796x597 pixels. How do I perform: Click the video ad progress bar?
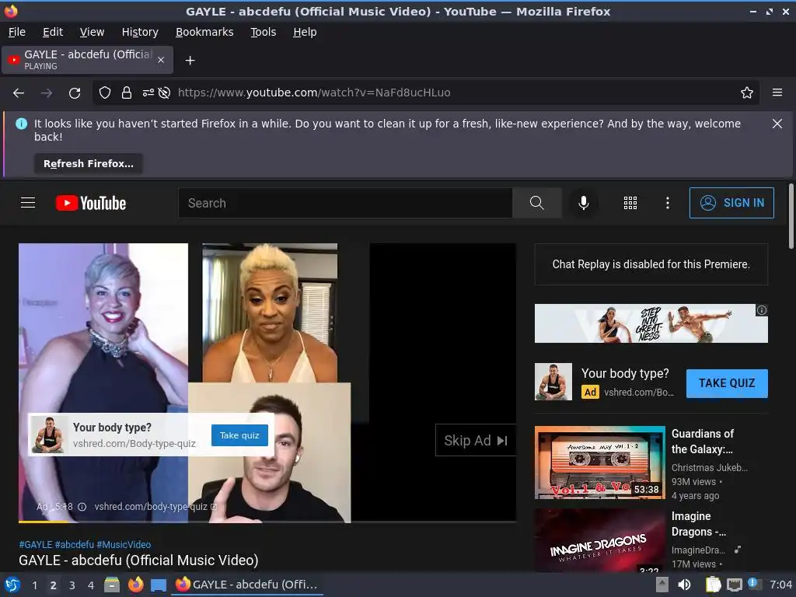pyautogui.click(x=267, y=522)
